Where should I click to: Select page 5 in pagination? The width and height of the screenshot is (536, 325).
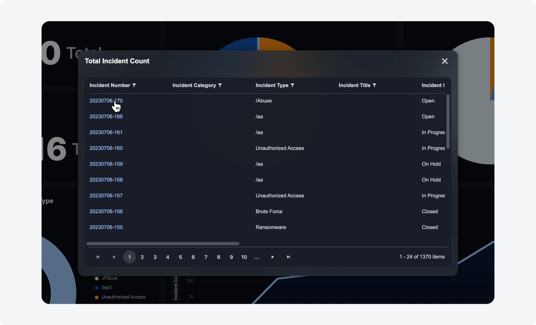click(x=180, y=257)
